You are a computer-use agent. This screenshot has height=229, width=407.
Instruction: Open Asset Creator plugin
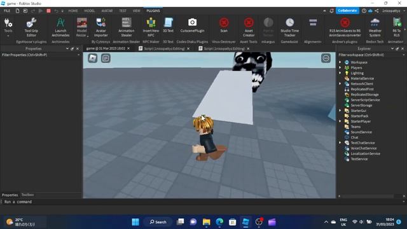[249, 27]
